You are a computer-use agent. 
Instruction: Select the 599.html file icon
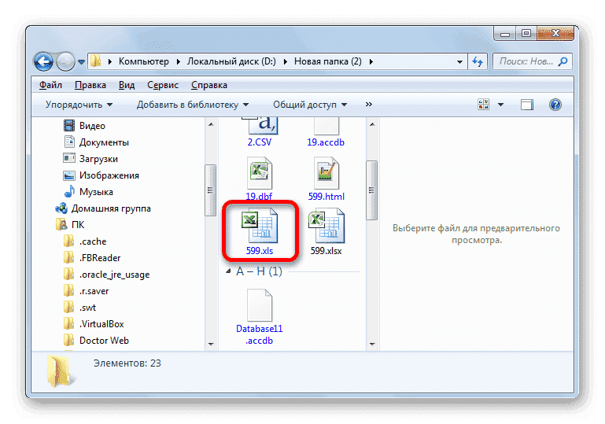[326, 173]
